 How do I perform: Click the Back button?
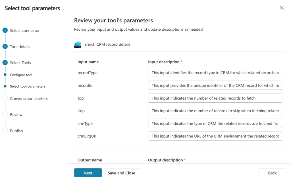pos(272,173)
